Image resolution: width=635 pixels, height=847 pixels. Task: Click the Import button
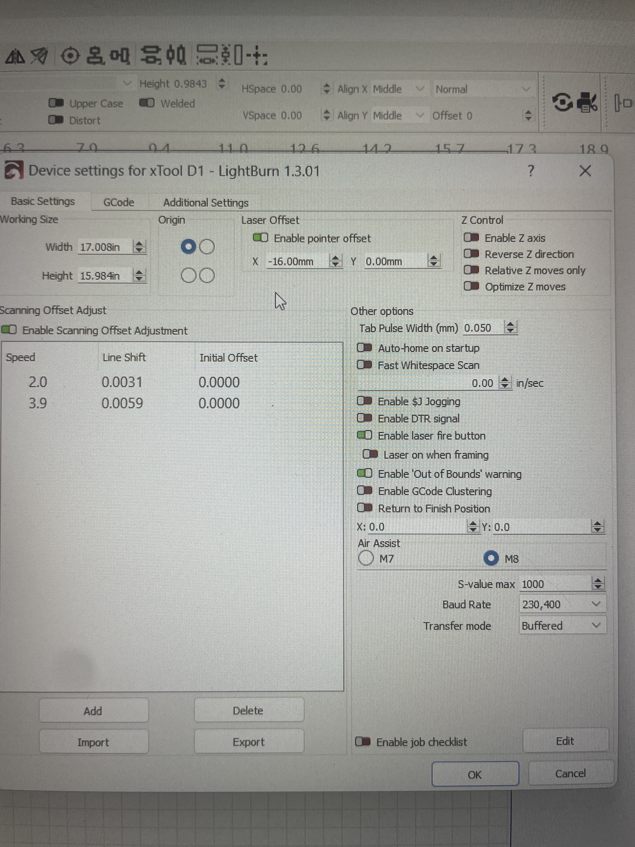(93, 742)
